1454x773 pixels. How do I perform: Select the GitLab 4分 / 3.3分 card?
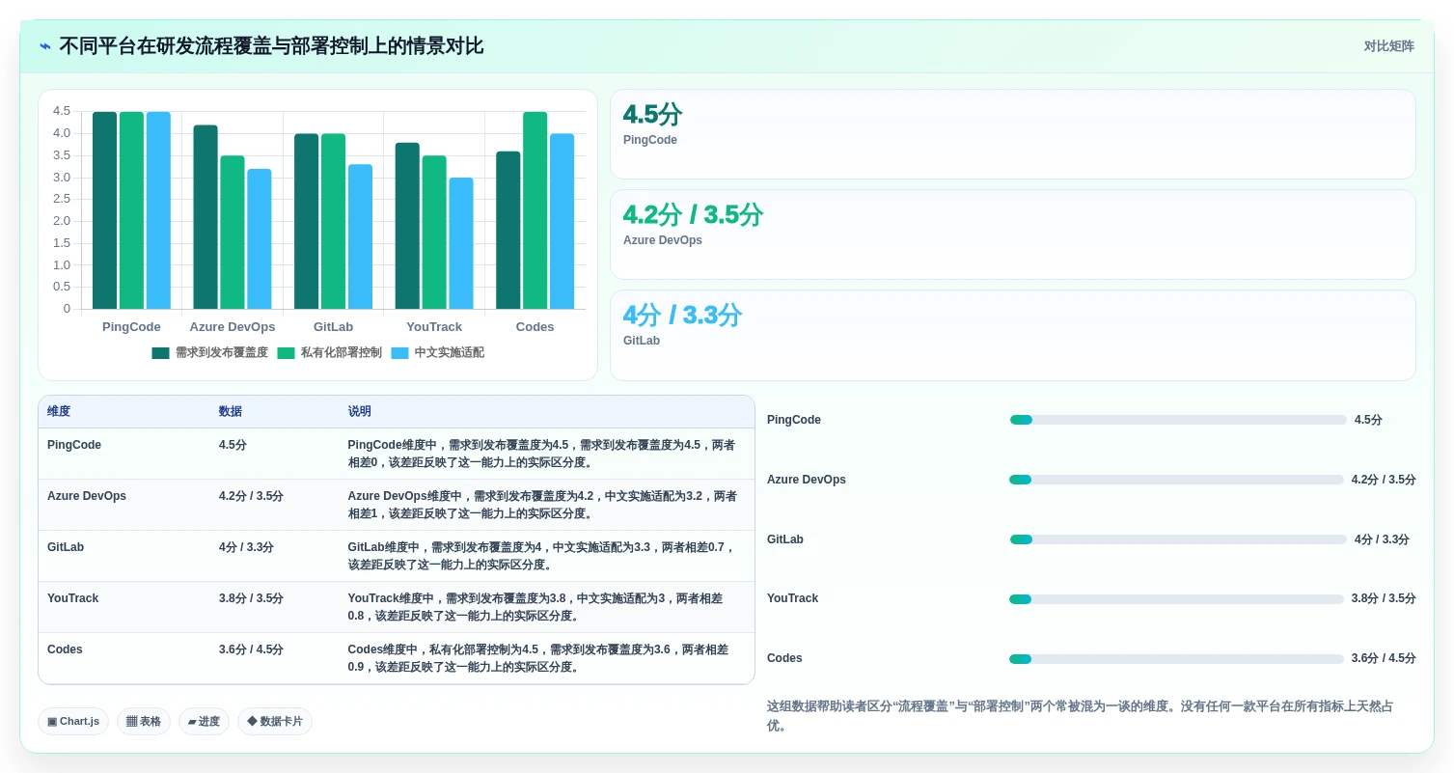pos(1012,336)
